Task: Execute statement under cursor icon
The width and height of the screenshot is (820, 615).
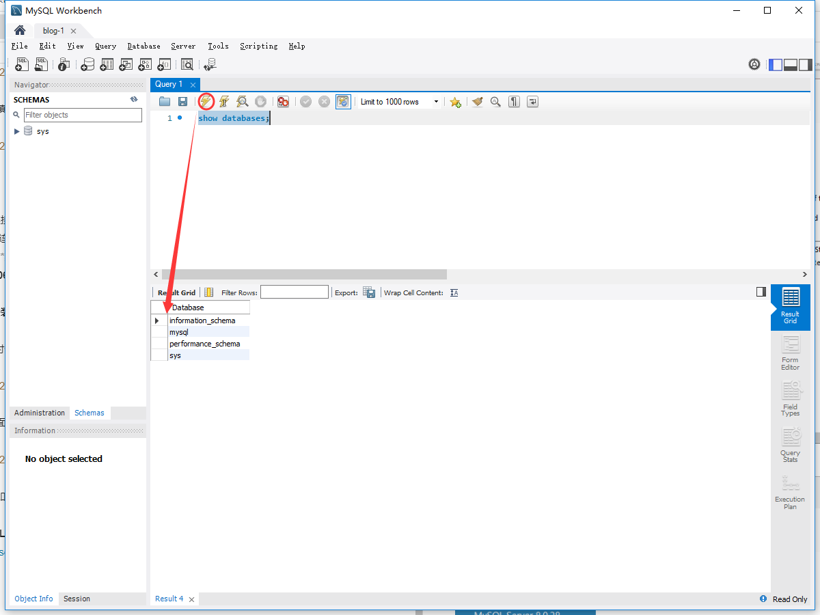Action: [223, 102]
